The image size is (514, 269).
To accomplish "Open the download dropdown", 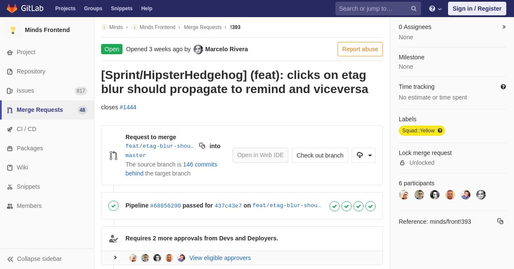I will (x=364, y=155).
